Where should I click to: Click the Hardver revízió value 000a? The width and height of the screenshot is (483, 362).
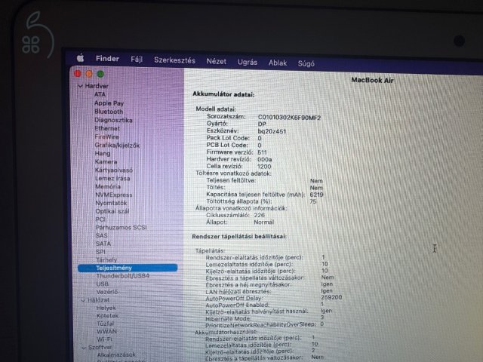(265, 159)
